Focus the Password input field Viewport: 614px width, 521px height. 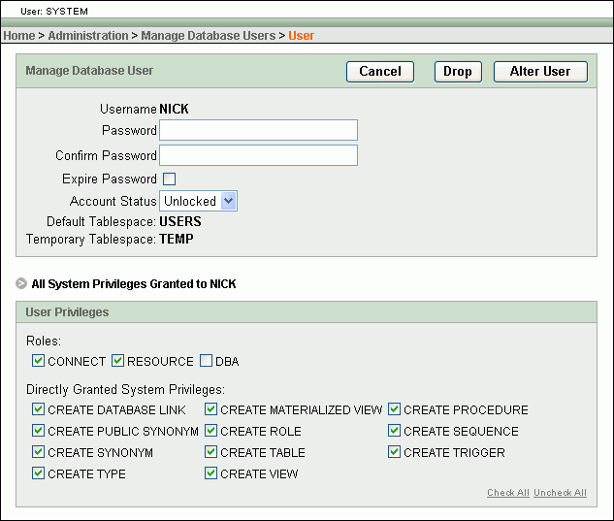point(258,130)
